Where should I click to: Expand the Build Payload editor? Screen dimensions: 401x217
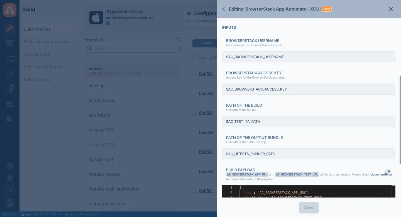point(387,173)
